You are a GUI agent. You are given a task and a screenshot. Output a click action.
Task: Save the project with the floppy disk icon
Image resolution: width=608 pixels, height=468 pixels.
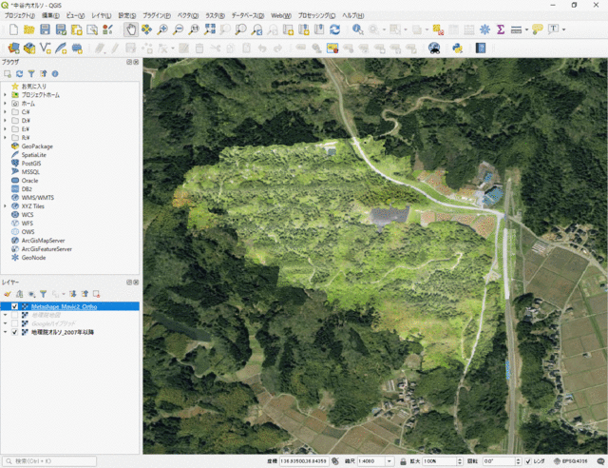(x=45, y=29)
